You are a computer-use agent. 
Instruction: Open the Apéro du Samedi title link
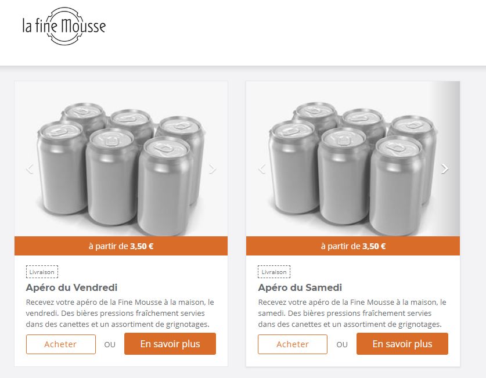pyautogui.click(x=300, y=287)
